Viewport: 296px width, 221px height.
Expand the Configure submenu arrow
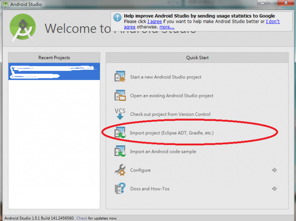click(x=274, y=170)
